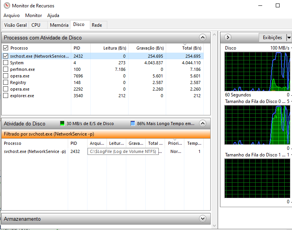Check the Registry process checkbox
The height and width of the screenshot is (230, 292).
coord(5,82)
